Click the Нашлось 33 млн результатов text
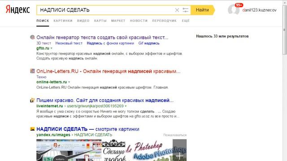287x161 pixels. (222, 36)
